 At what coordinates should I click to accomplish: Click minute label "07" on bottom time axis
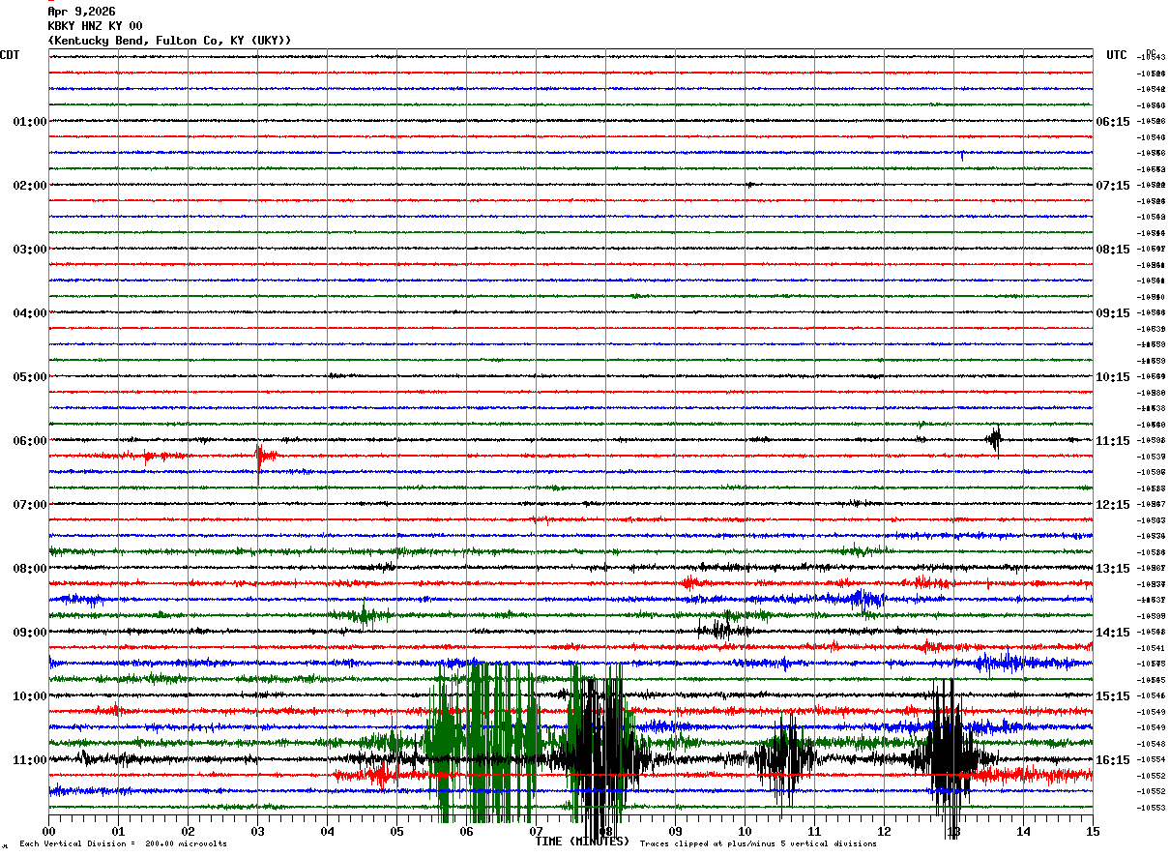(x=536, y=831)
